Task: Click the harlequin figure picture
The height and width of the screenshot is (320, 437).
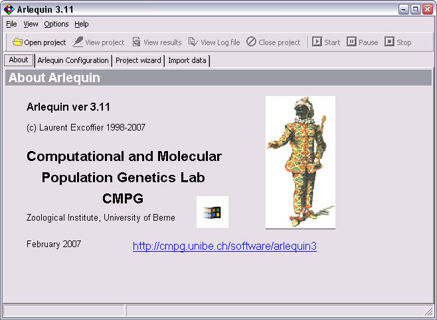Action: coord(300,162)
